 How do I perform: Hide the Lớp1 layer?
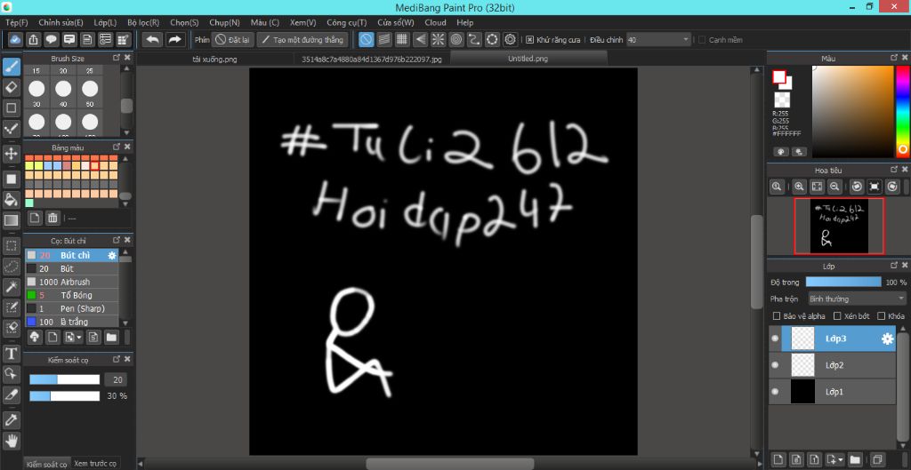775,392
